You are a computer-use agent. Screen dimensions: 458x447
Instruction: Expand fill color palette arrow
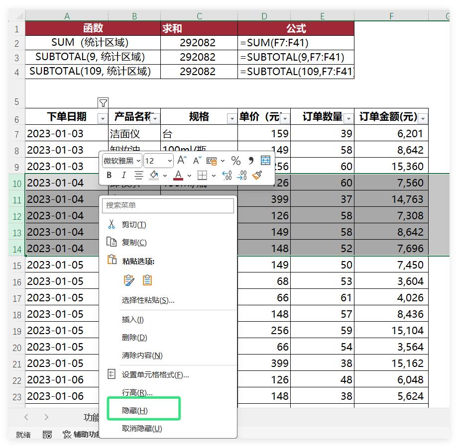[x=165, y=176]
